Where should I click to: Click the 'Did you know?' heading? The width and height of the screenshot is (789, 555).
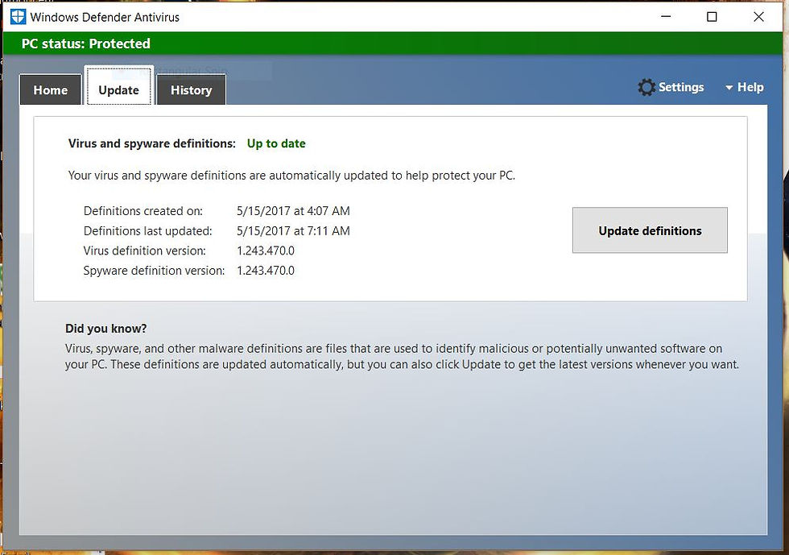pos(106,329)
